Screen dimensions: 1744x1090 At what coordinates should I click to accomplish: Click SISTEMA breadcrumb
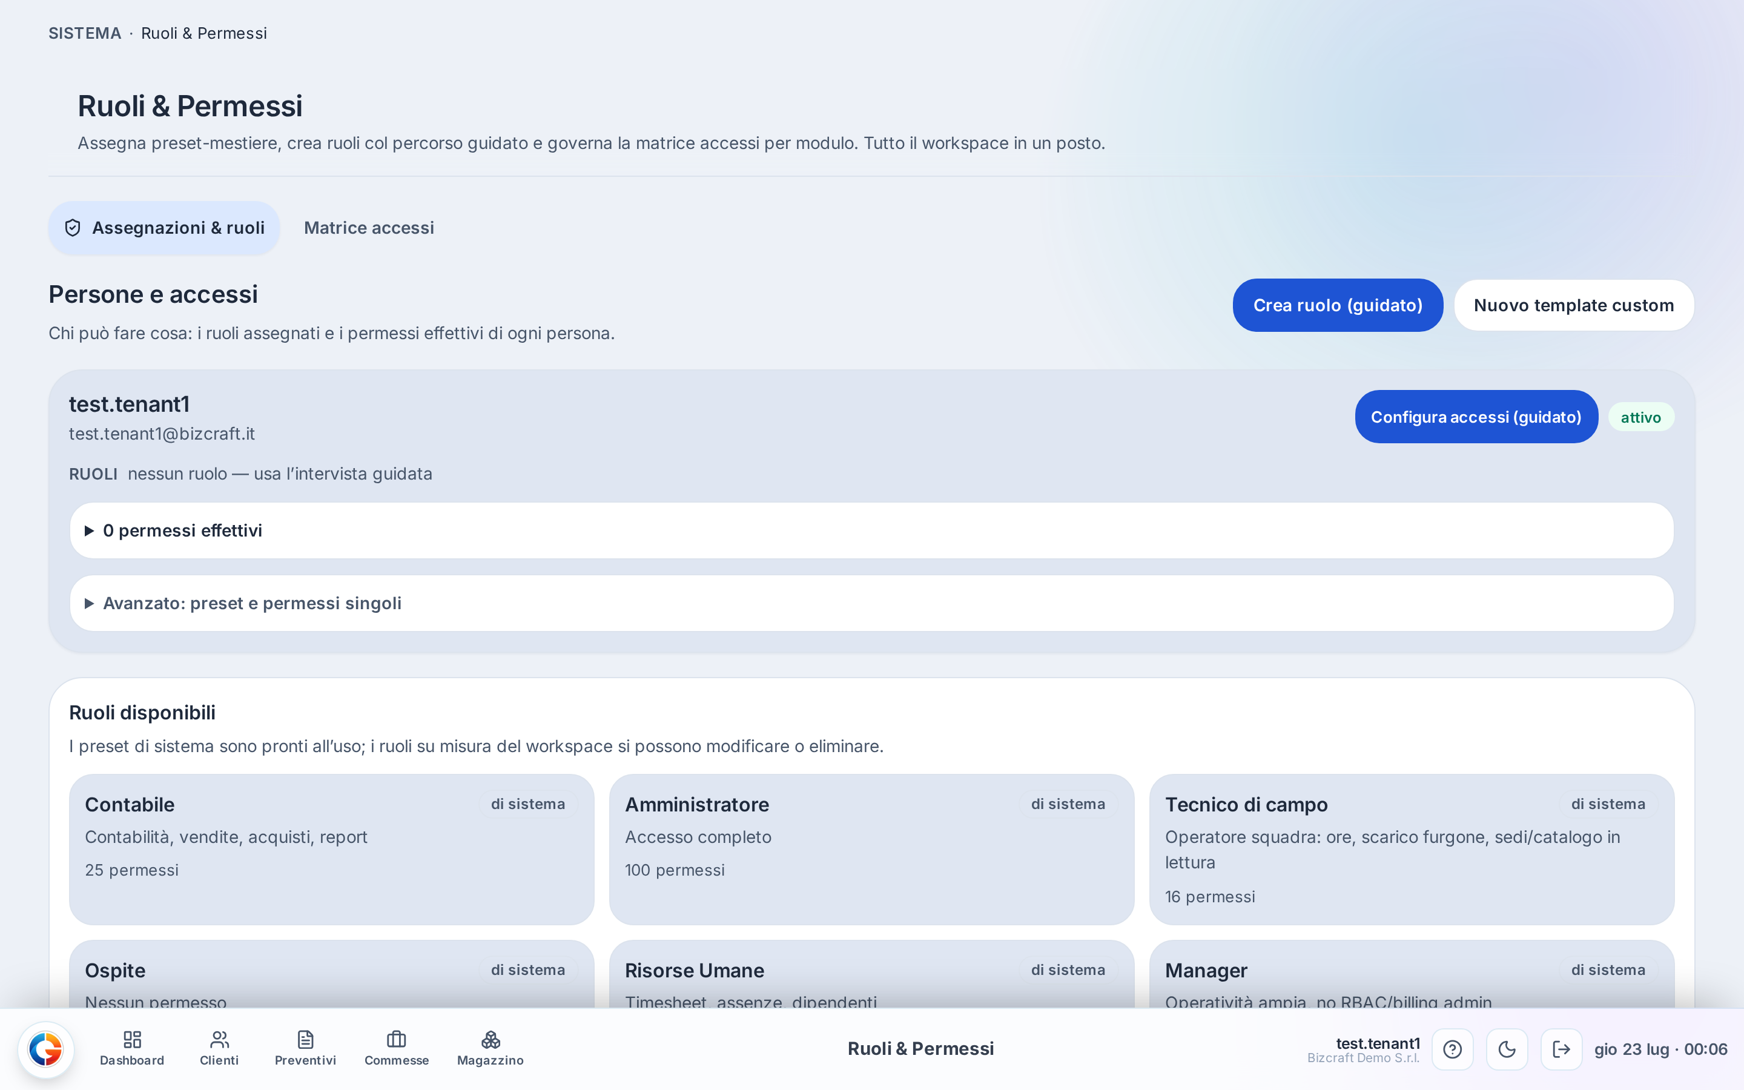pyautogui.click(x=84, y=33)
